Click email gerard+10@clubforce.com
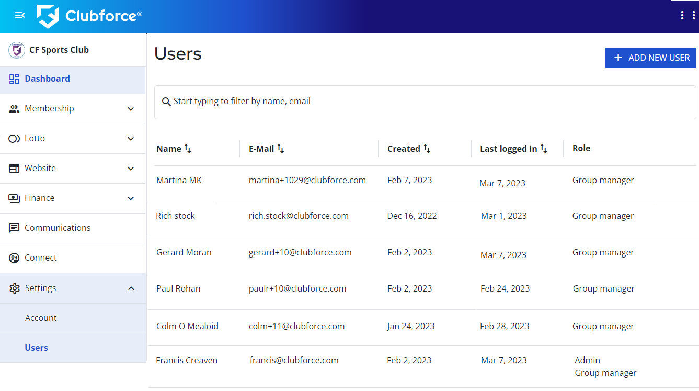The image size is (699, 391). point(300,253)
